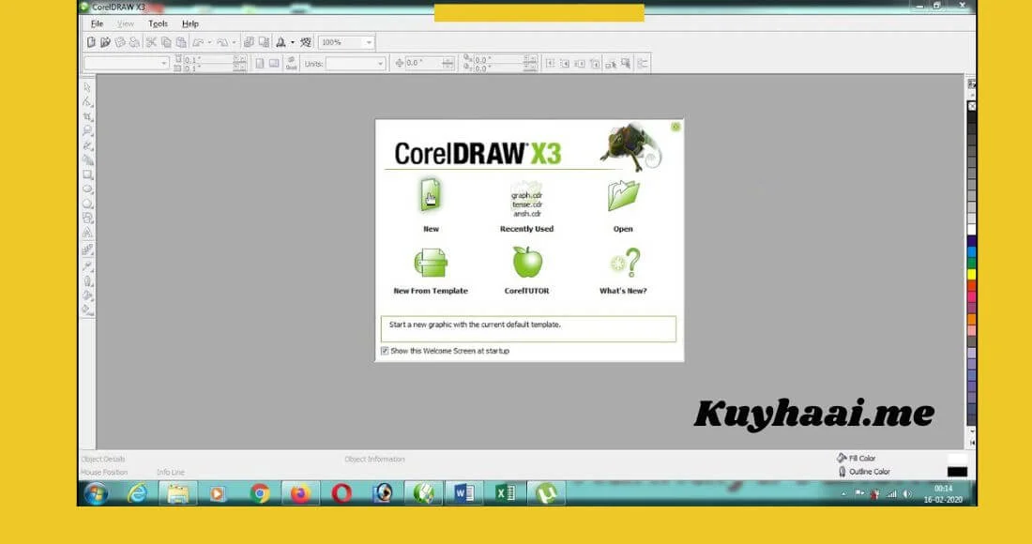The width and height of the screenshot is (1032, 544).
Task: Select the Smart Fill tool in toolbox
Action: [x=87, y=159]
